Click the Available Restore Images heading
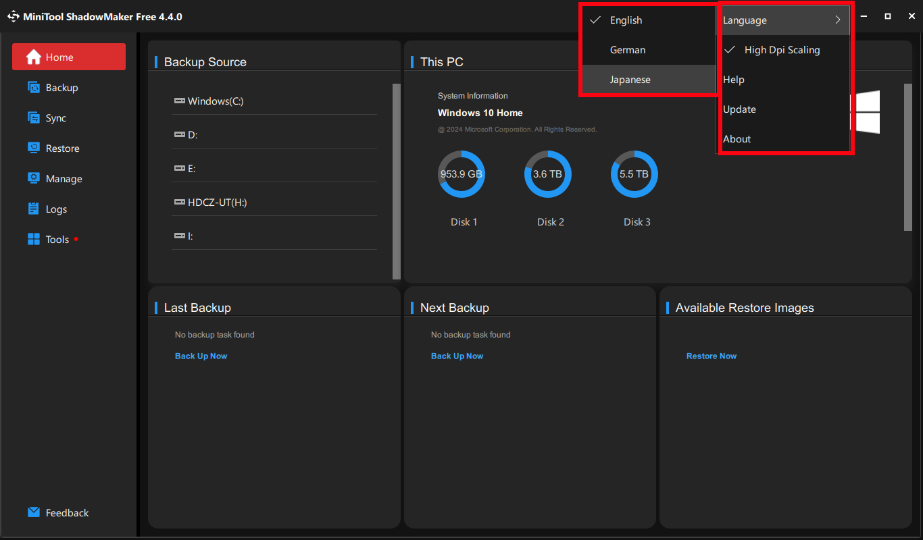Viewport: 923px width, 540px height. click(x=745, y=308)
